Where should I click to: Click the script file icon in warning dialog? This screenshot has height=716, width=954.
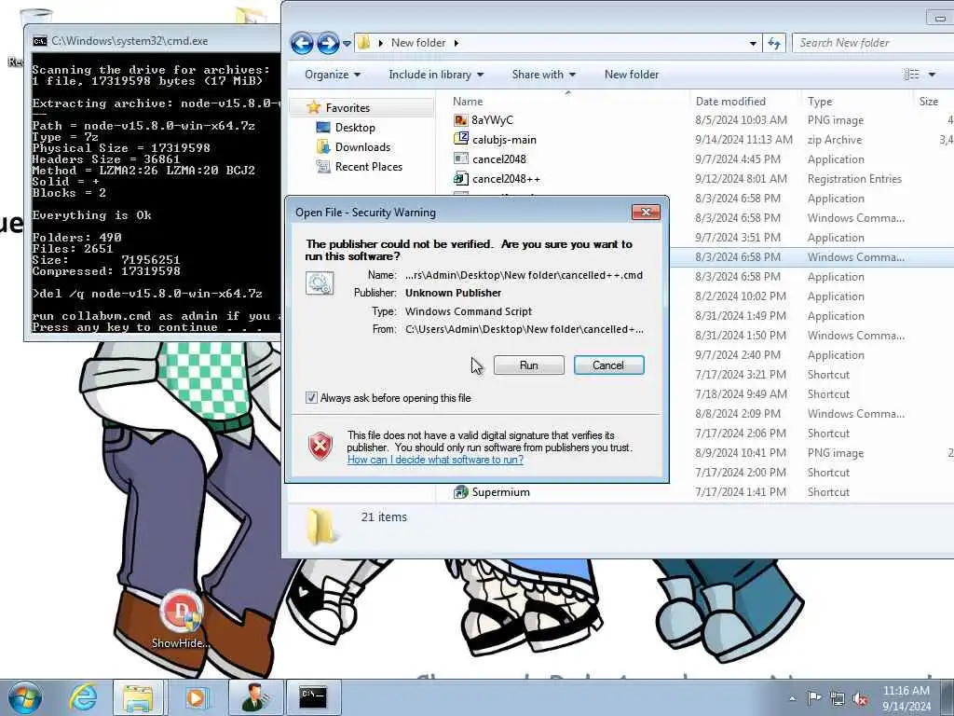tap(320, 283)
